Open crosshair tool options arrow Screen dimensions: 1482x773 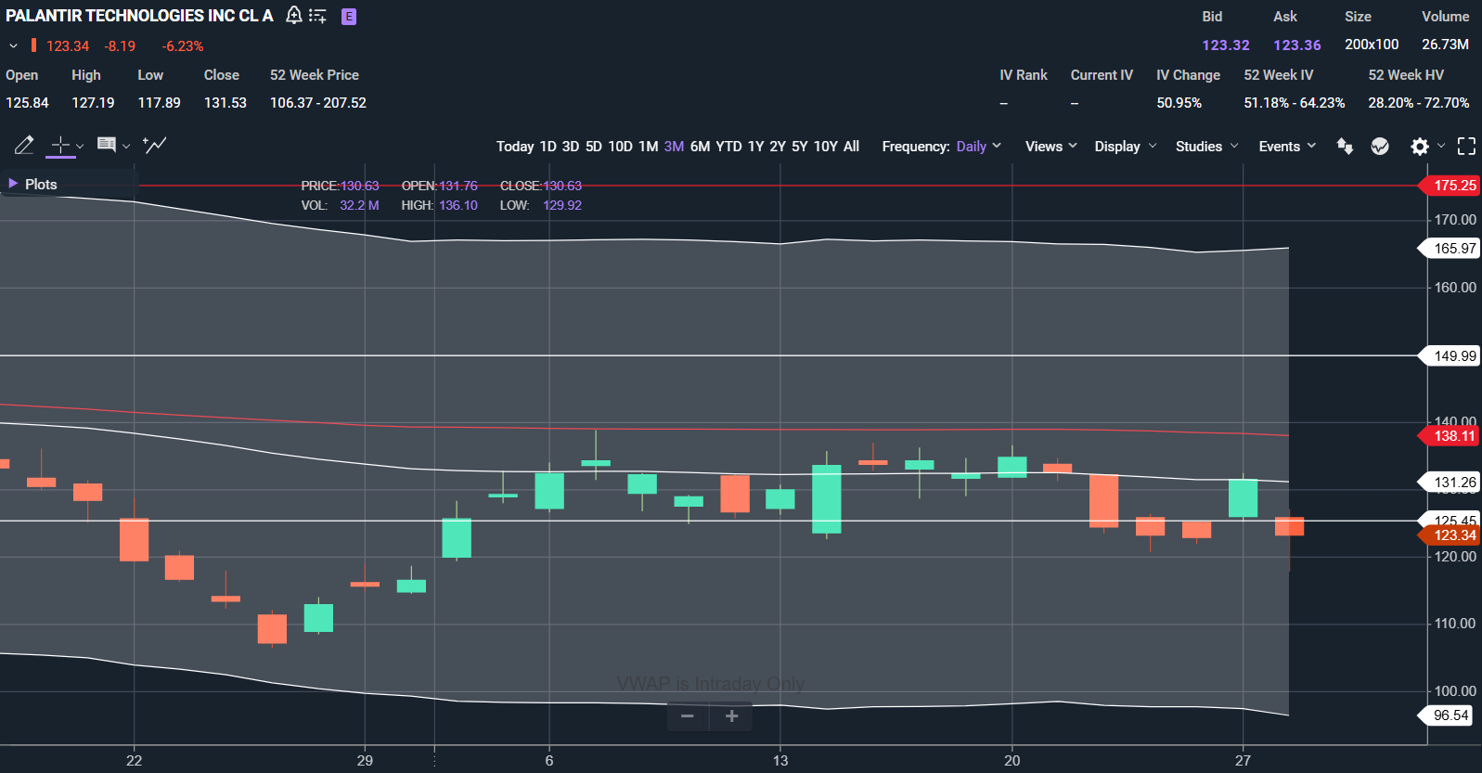tap(80, 146)
